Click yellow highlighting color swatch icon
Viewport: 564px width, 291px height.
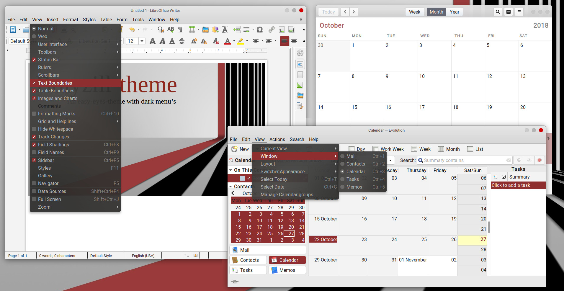click(241, 41)
